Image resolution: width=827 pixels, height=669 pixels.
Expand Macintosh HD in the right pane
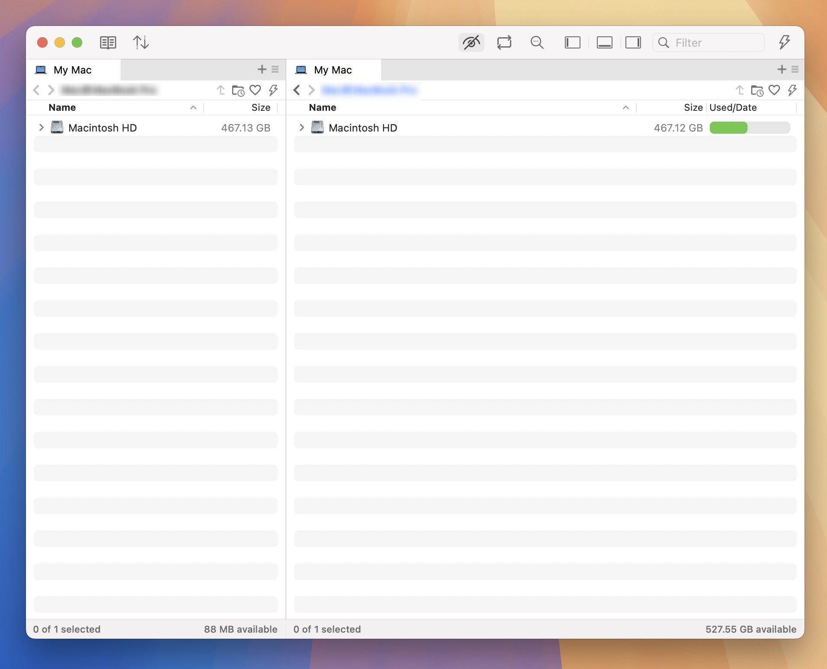click(x=301, y=127)
